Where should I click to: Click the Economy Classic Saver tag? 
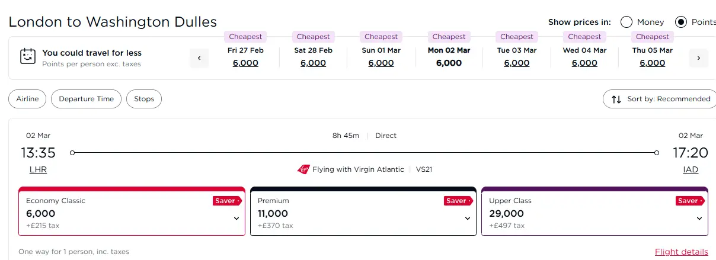coord(227,201)
